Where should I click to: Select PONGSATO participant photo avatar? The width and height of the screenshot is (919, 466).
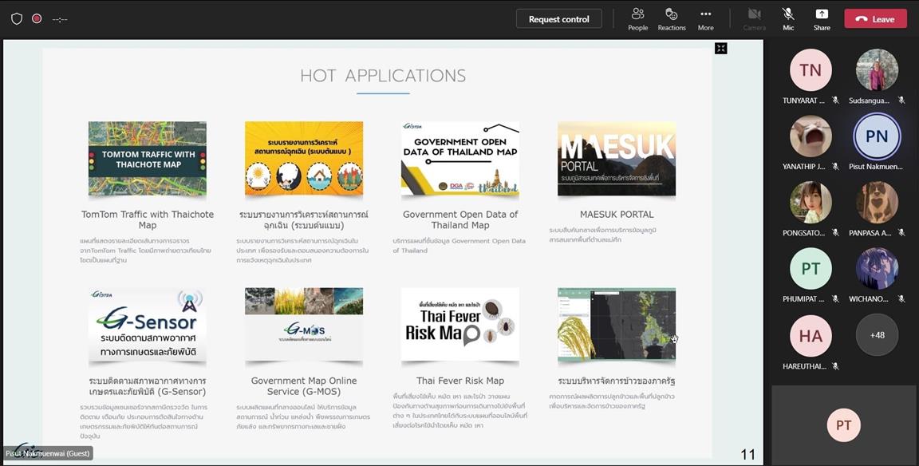click(x=811, y=202)
